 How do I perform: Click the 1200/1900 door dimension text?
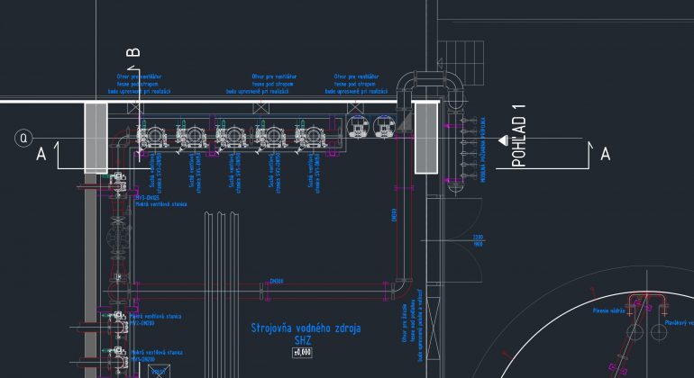click(478, 240)
